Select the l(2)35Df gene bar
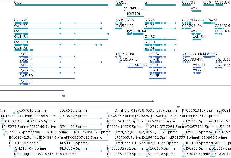 (x=135, y=17)
